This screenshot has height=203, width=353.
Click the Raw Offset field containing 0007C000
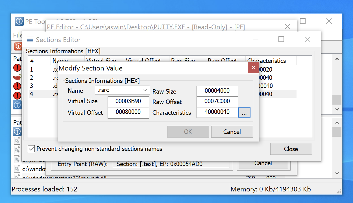[x=217, y=101]
